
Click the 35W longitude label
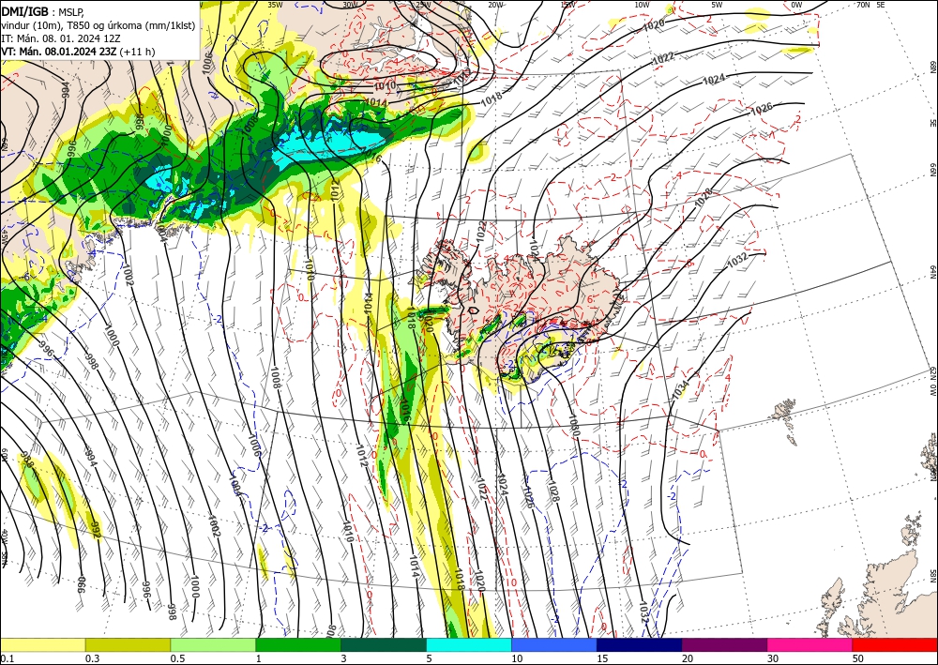[275, 5]
